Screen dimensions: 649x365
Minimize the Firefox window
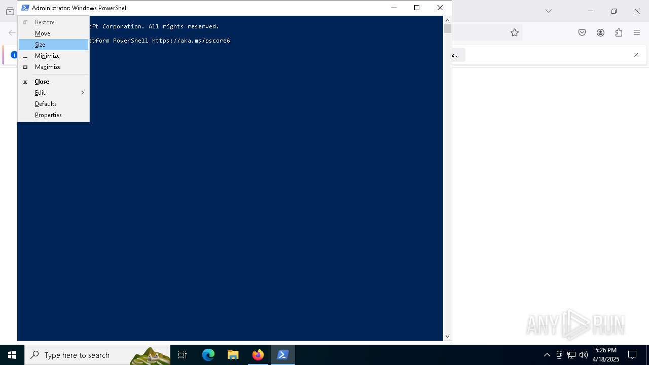(x=591, y=11)
